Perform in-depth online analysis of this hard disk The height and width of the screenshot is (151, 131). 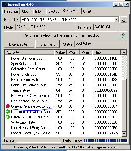(x=61, y=35)
